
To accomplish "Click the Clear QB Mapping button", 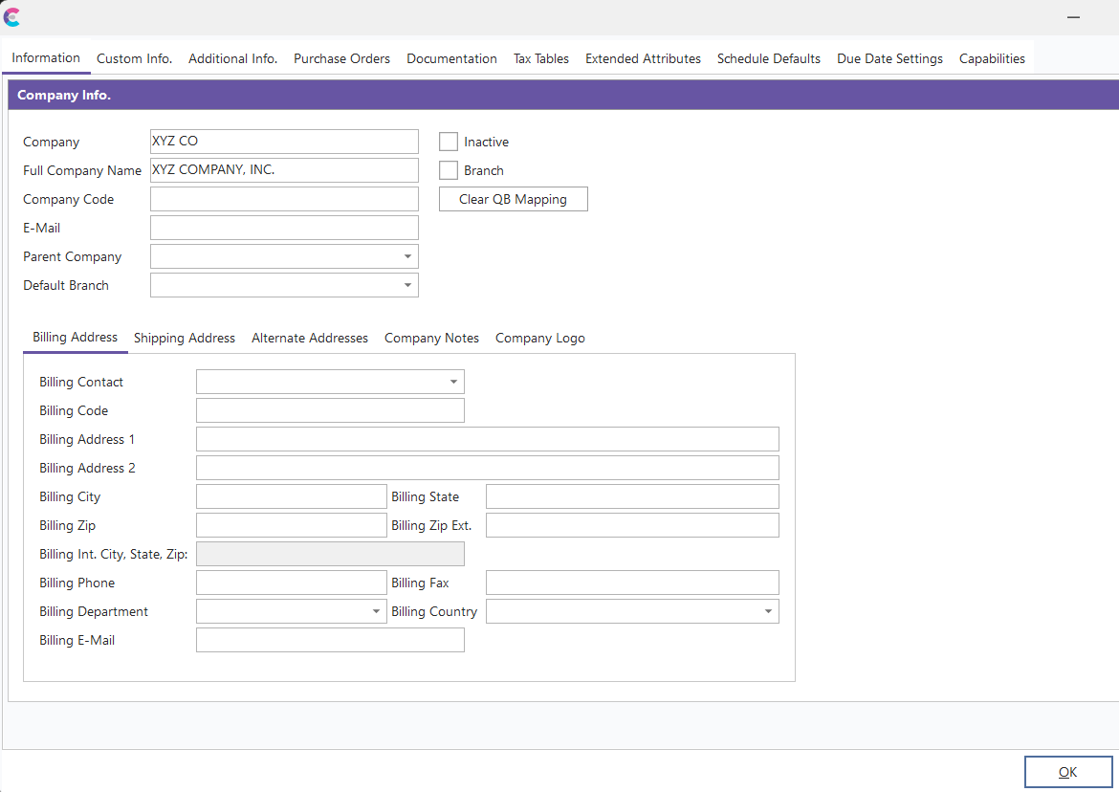I will pyautogui.click(x=513, y=199).
